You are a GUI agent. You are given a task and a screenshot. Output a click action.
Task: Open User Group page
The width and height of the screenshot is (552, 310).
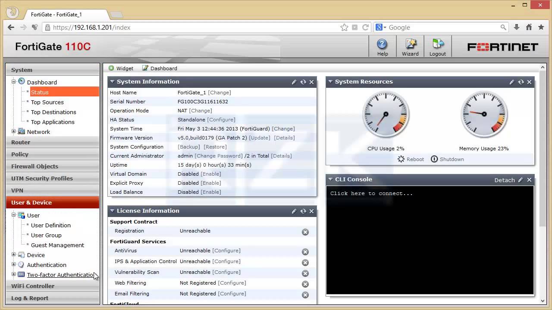pos(46,235)
